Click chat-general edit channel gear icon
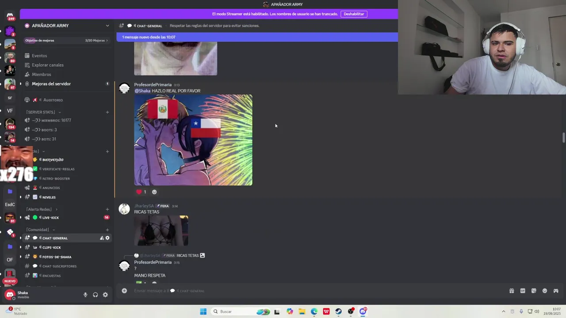566x318 pixels. (107, 238)
